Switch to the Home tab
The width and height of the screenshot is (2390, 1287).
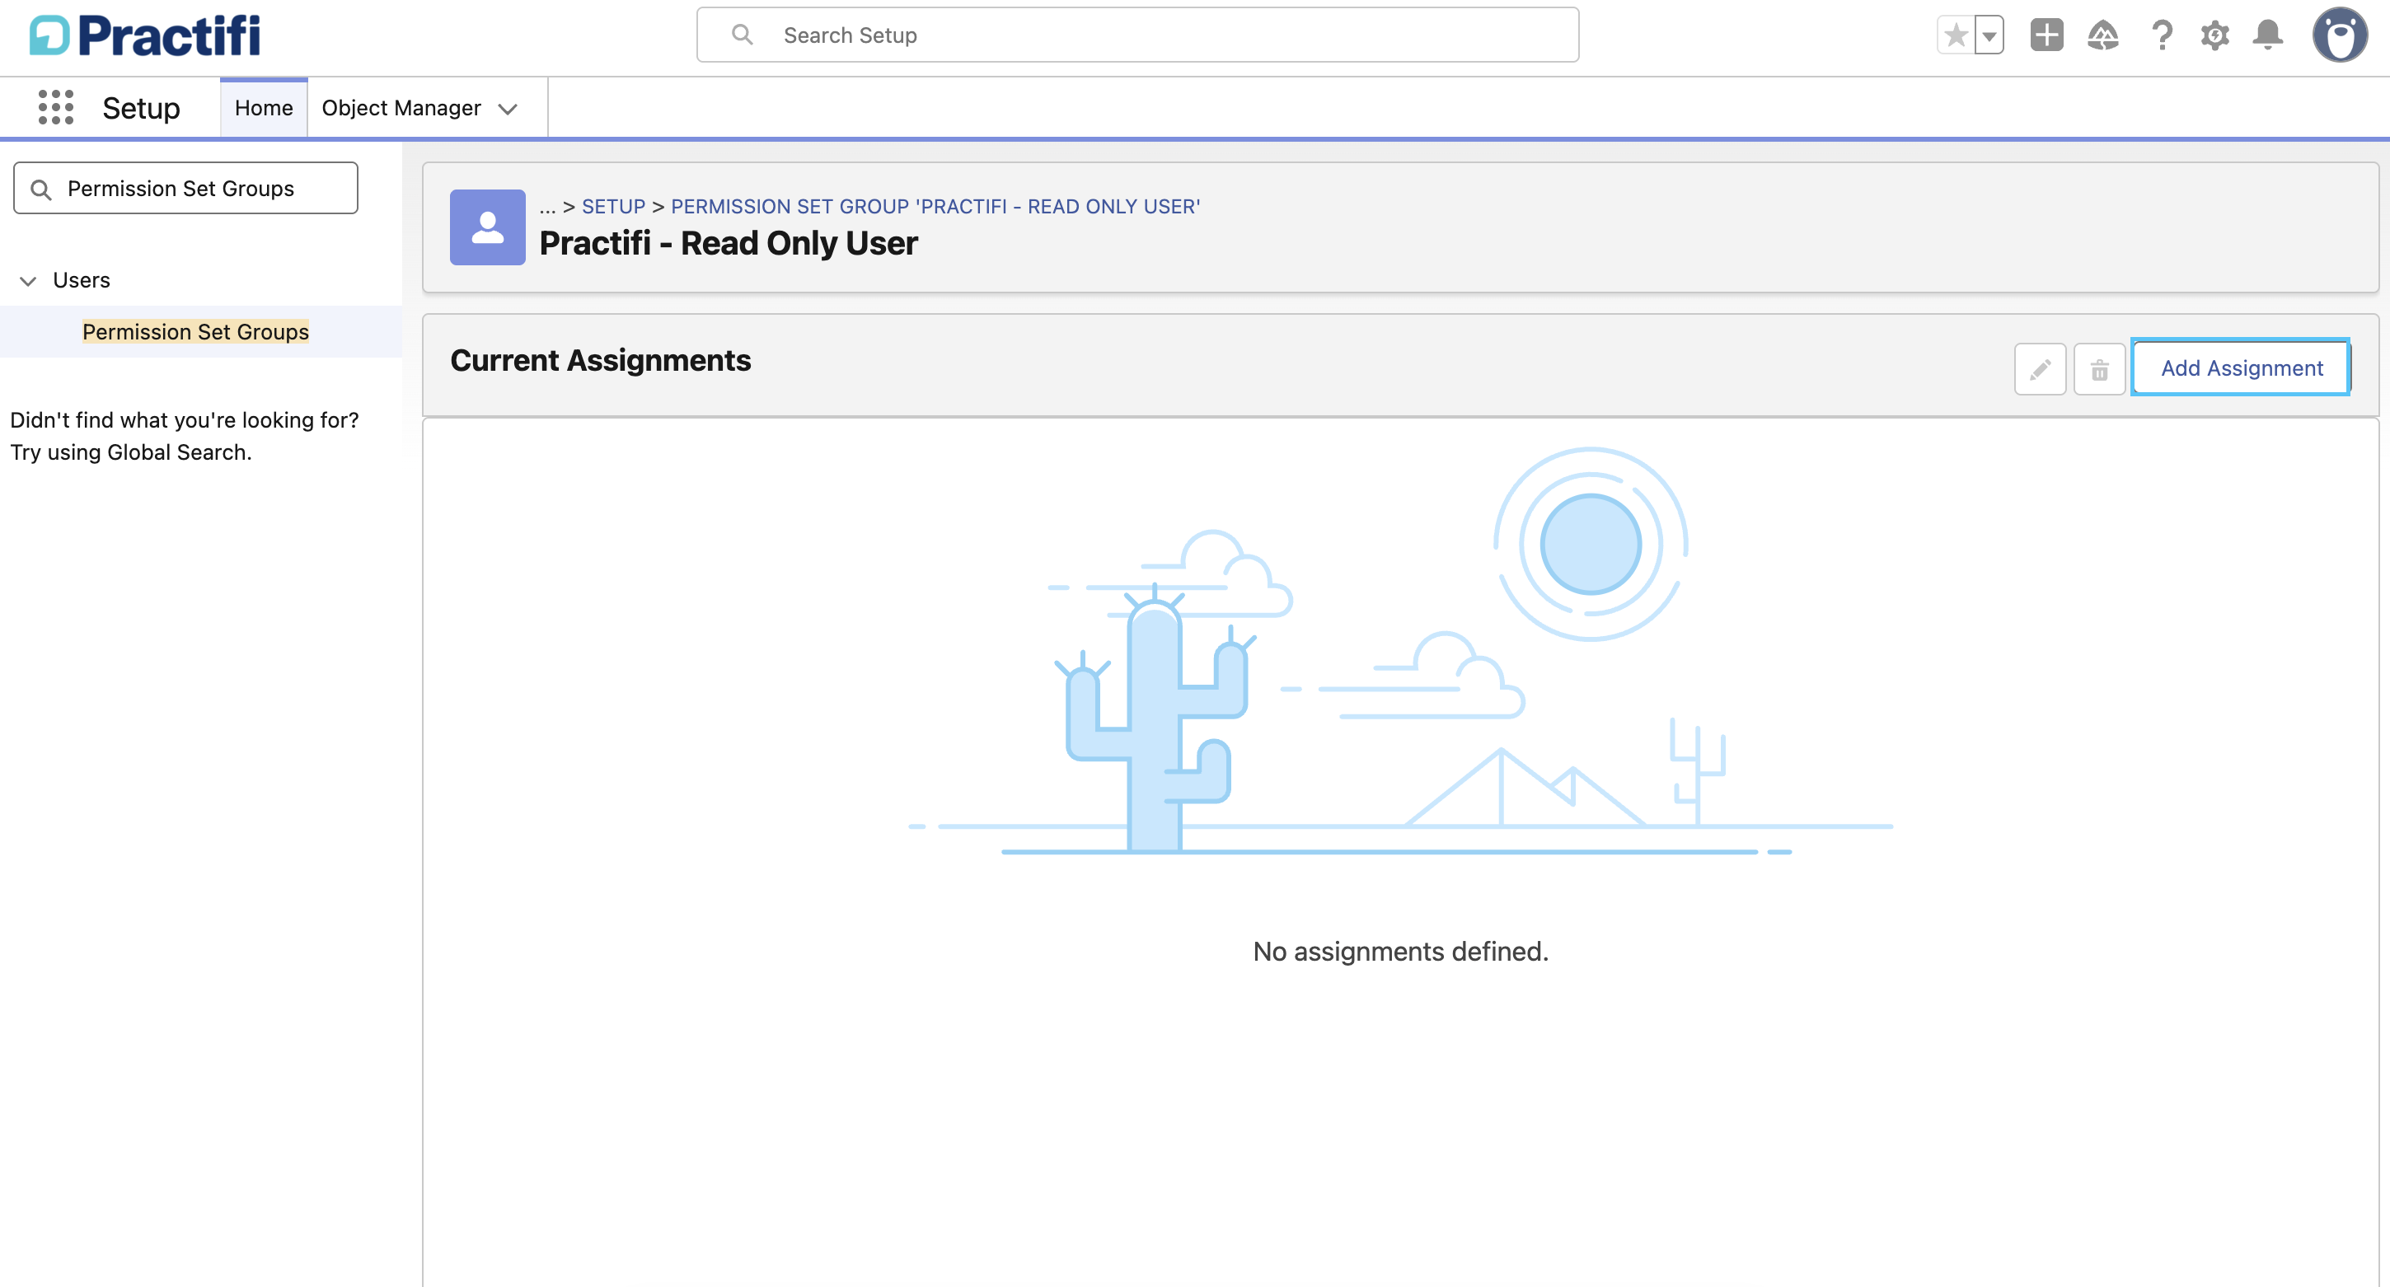[x=264, y=108]
